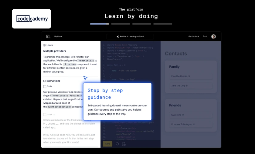The width and height of the screenshot is (255, 154).
Task: Click the icon beside Finn the Human
Action: [x=189, y=76]
